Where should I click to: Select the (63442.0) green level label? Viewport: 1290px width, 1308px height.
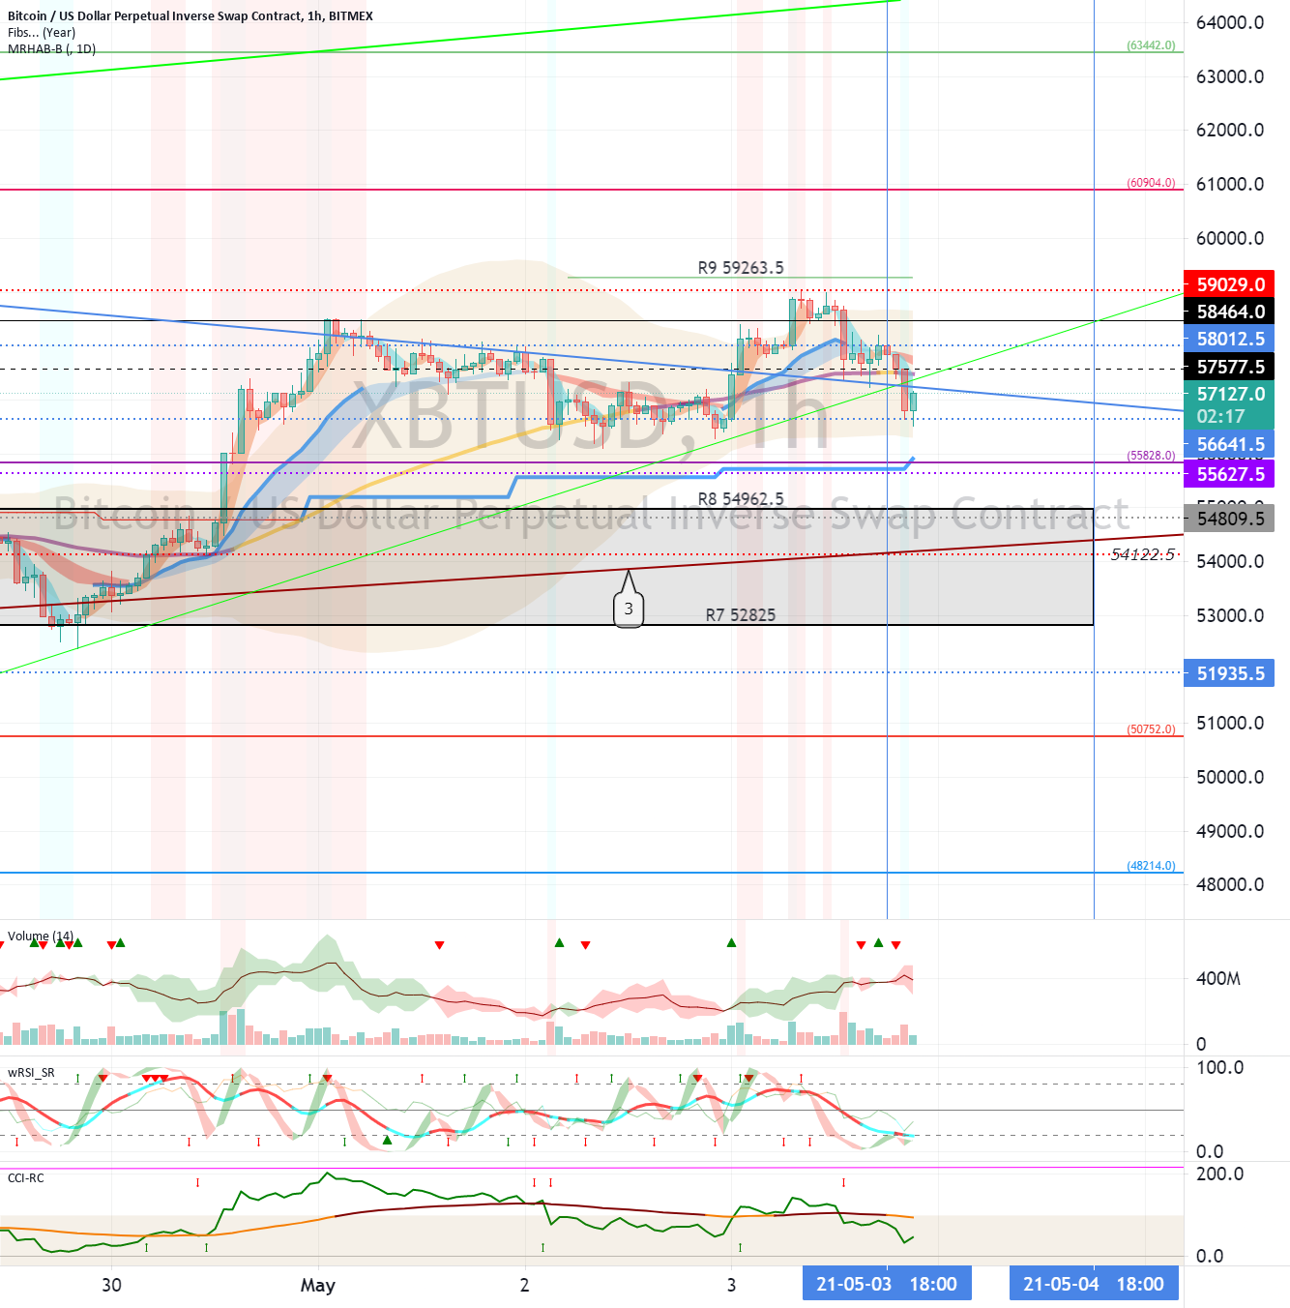click(1151, 45)
